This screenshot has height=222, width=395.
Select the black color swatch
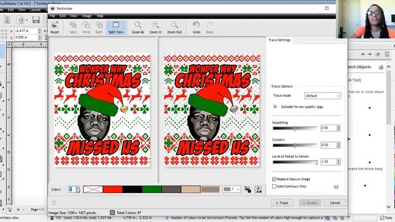click(x=132, y=189)
